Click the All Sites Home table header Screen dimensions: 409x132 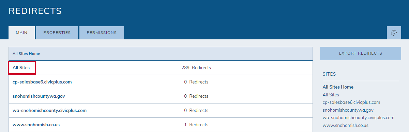tap(26, 54)
